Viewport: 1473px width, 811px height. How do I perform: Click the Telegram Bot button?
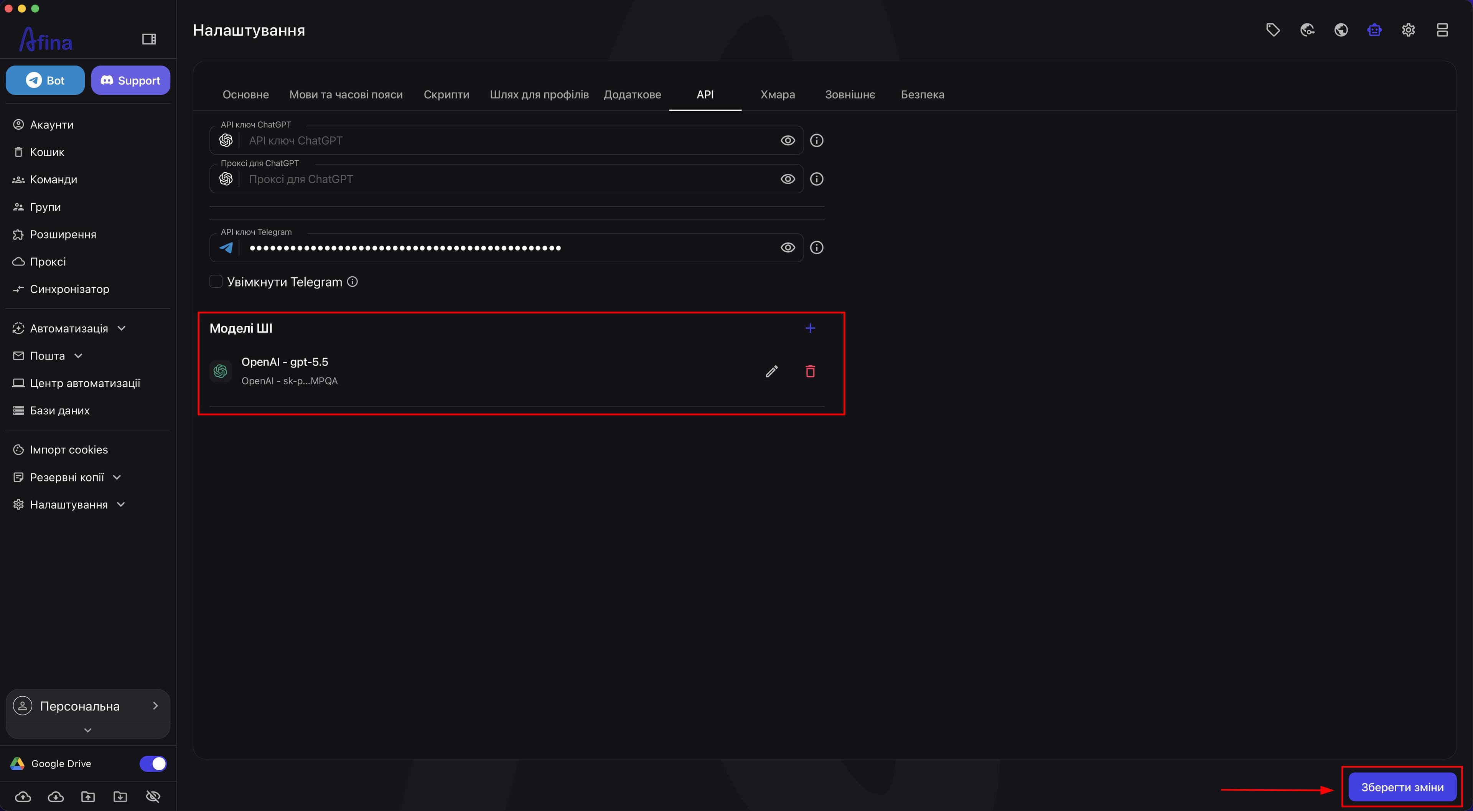(x=45, y=80)
